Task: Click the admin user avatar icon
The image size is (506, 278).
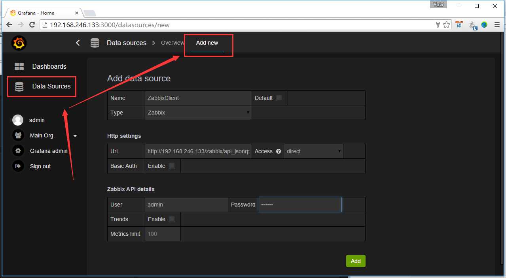Action: point(18,120)
